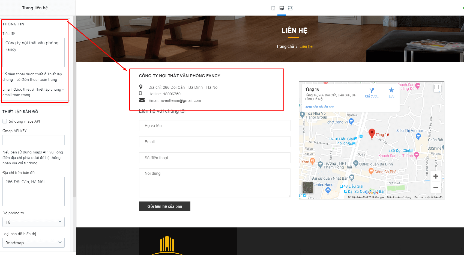
Task: Switch to mobile preview icon
Action: pos(273,8)
